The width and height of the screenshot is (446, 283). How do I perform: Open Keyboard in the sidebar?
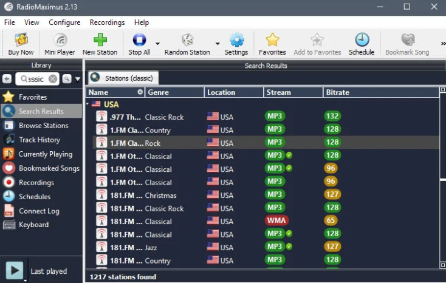click(41, 225)
